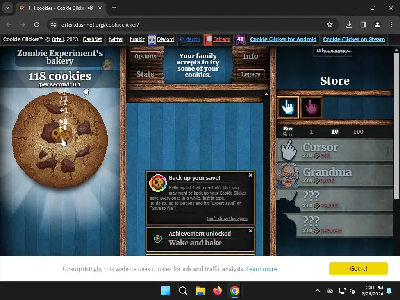Open the tumblr link
400x300 pixels.
137,39
